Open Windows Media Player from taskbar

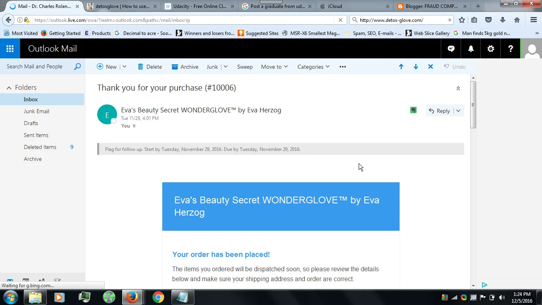coord(60,297)
